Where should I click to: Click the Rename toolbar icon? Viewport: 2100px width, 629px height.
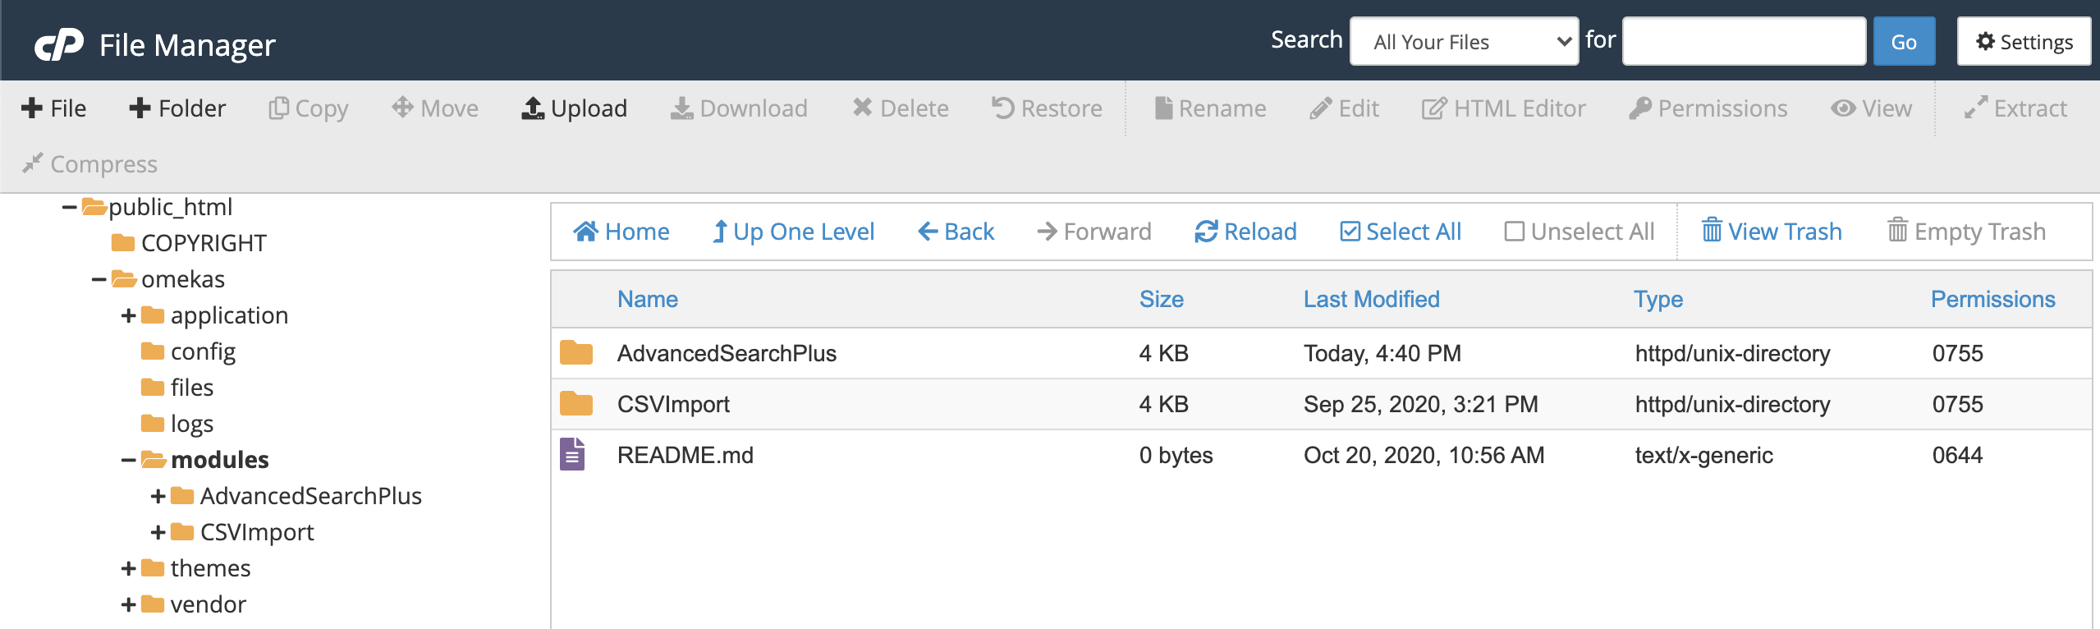coord(1163,108)
